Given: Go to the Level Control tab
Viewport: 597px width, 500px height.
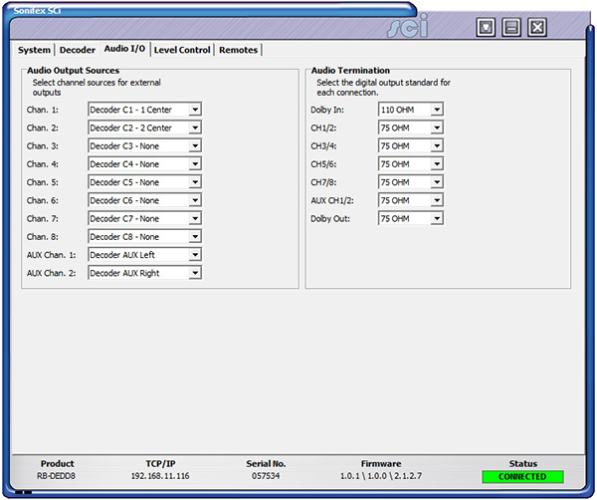Looking at the screenshot, I should 182,50.
